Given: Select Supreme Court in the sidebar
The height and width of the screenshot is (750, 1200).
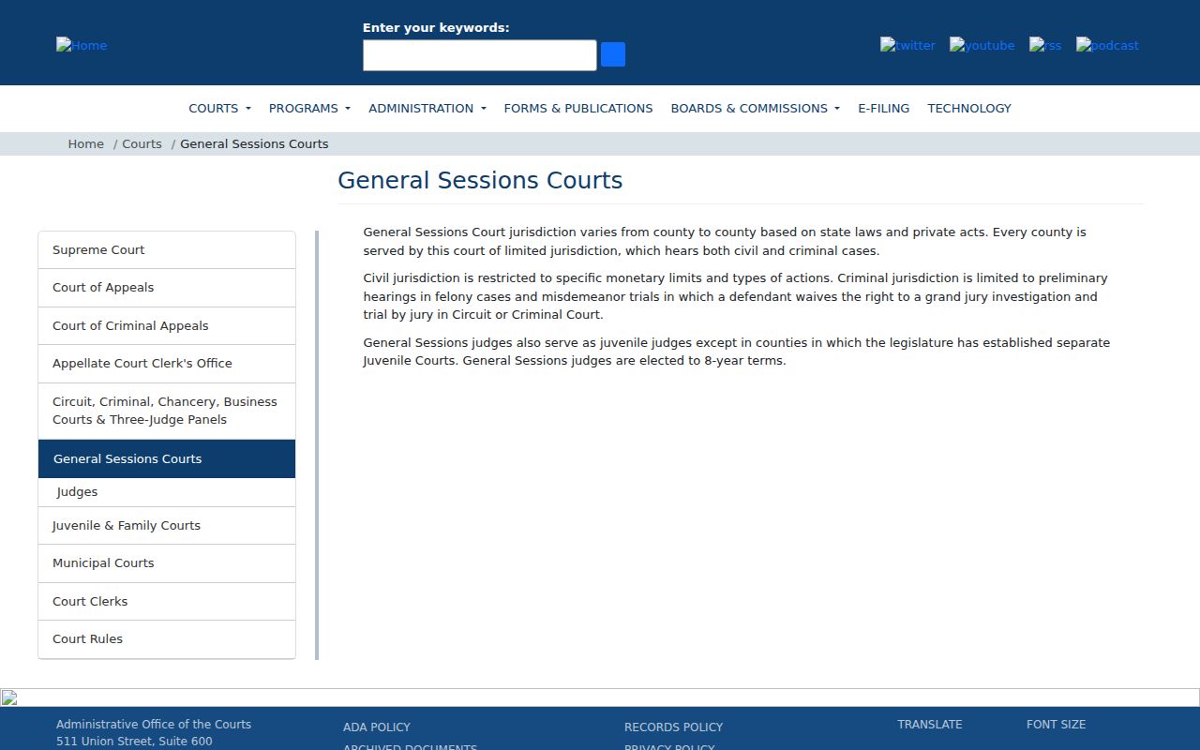Looking at the screenshot, I should (x=167, y=250).
